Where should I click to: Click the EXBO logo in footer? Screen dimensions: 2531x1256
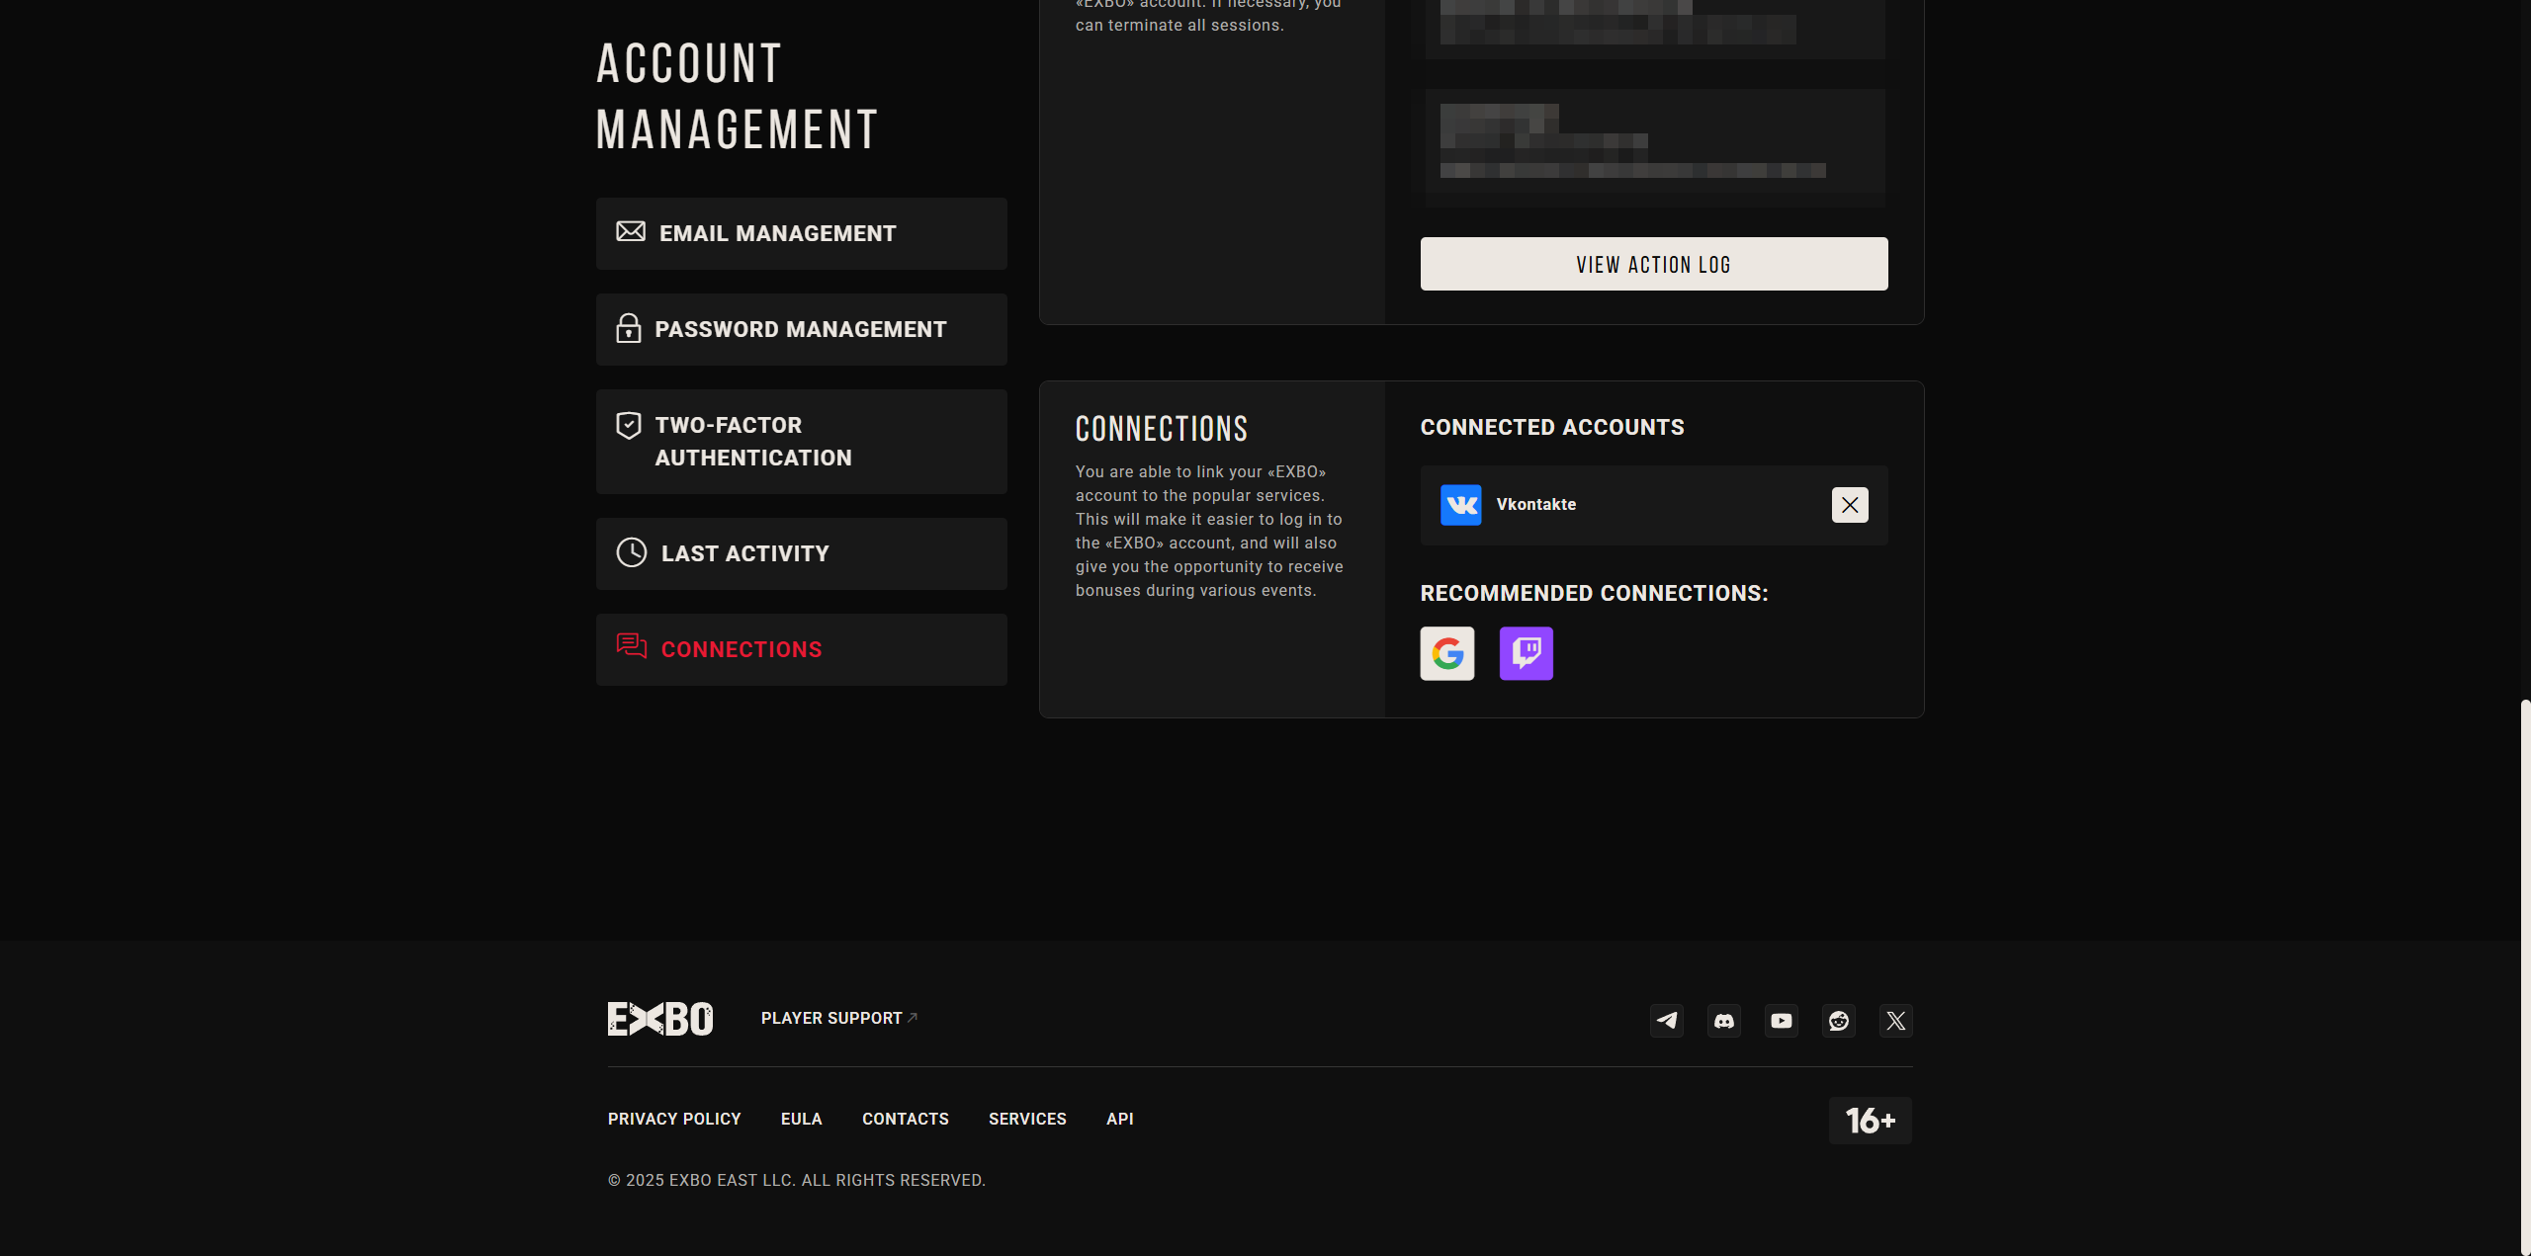[660, 1019]
